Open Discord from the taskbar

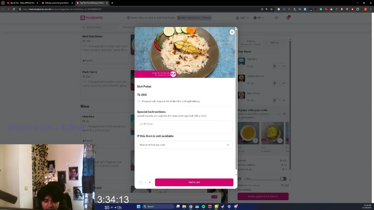tap(236, 206)
